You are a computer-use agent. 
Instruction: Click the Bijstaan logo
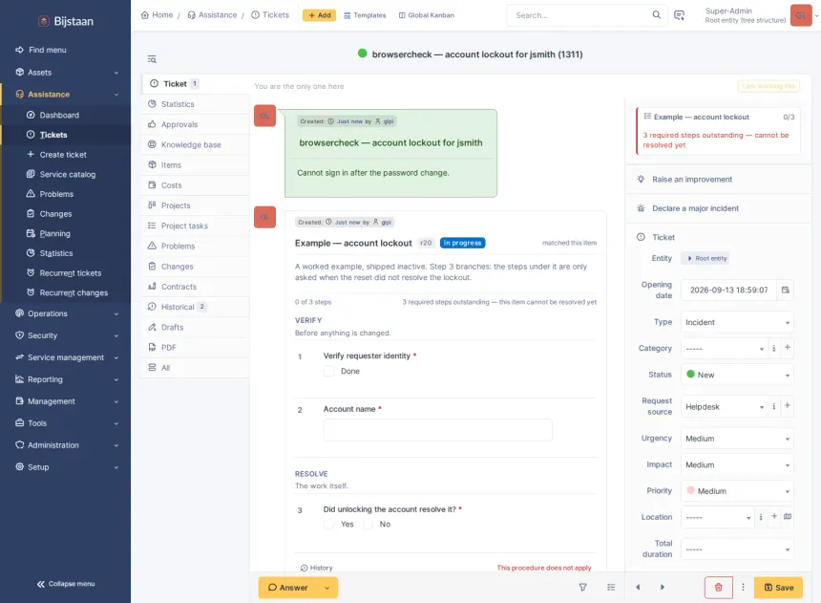[66, 21]
